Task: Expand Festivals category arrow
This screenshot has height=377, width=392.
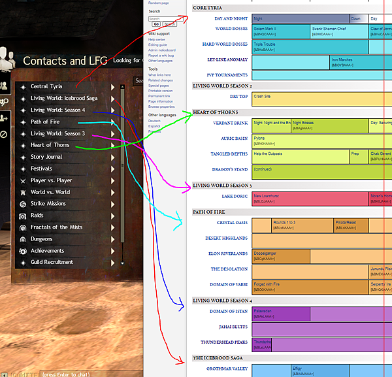Action: pos(113,169)
